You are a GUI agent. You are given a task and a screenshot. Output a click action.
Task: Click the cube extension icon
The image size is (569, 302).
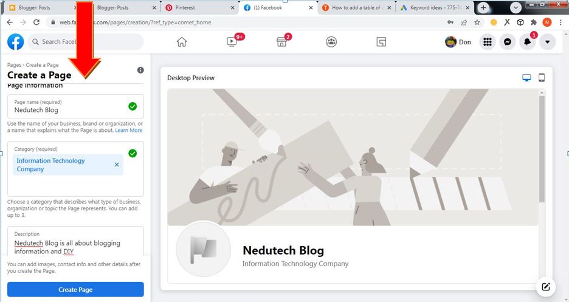(520, 22)
